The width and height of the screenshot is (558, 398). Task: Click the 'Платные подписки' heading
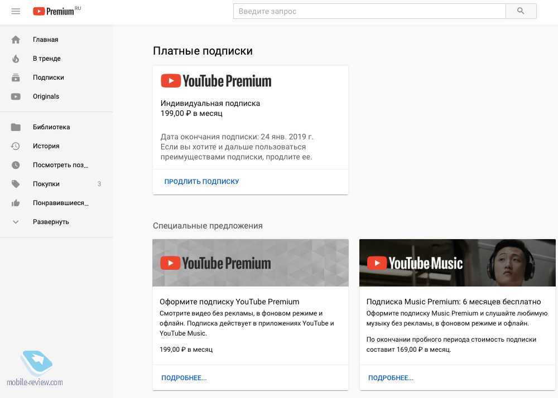pos(203,51)
